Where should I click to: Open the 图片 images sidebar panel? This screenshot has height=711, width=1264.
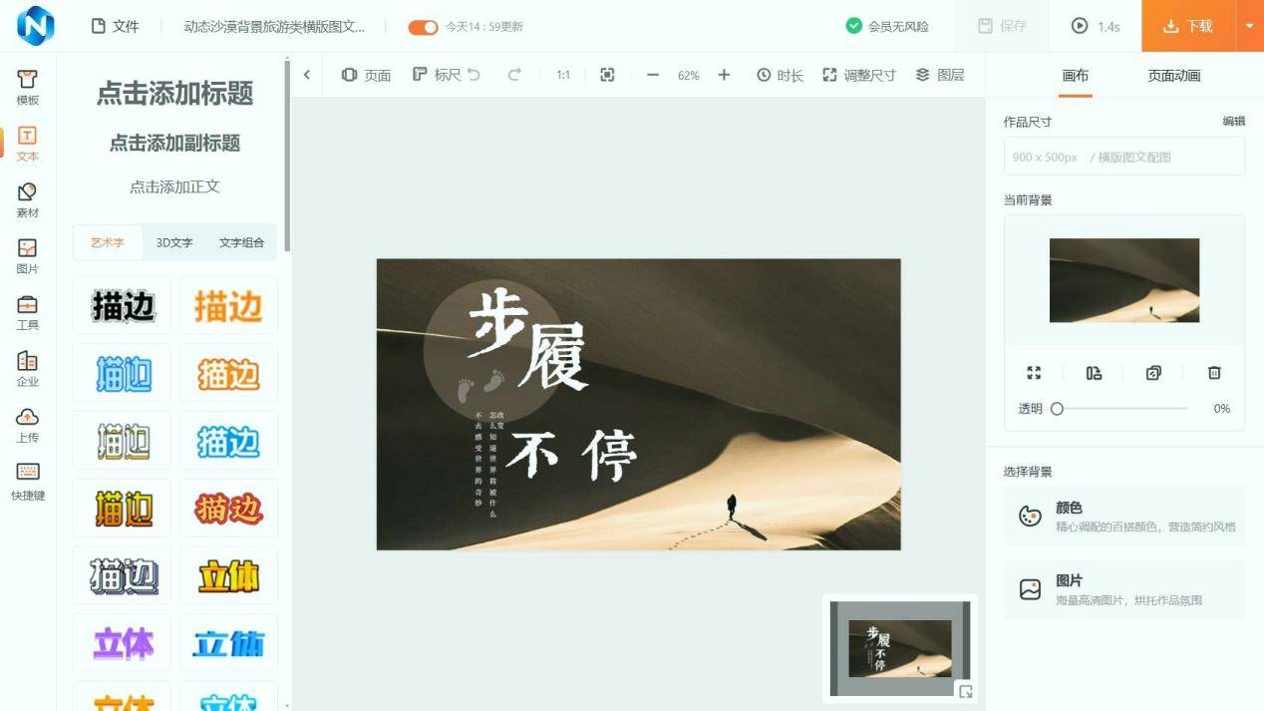tap(27, 255)
